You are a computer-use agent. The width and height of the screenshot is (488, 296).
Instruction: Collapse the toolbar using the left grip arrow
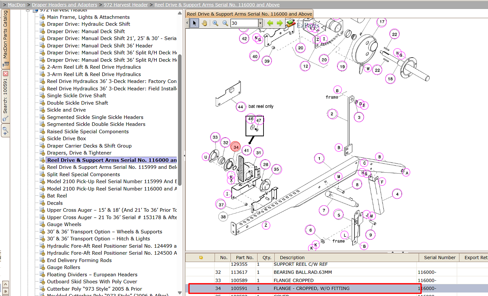click(187, 23)
